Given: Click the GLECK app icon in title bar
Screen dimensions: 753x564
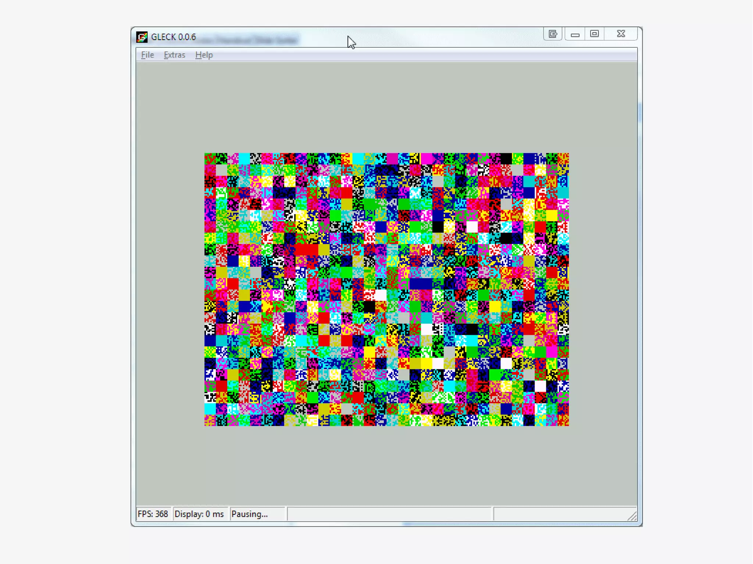Looking at the screenshot, I should pos(142,37).
